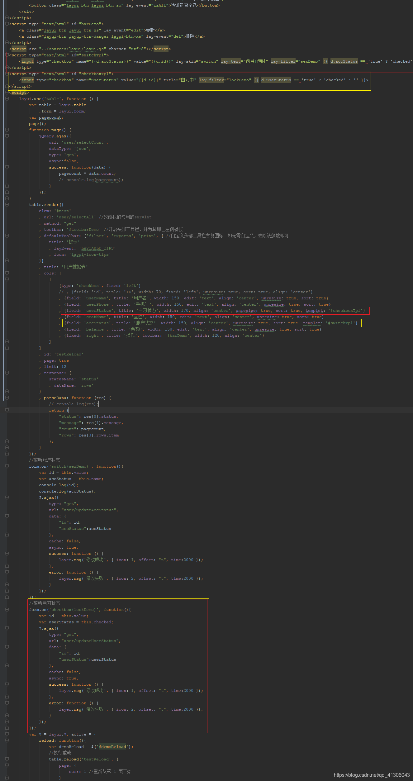
Task: Click the "count": pagecount line
Action: point(82,429)
